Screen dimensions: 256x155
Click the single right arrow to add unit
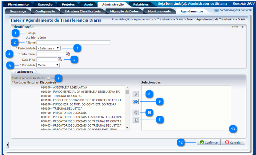pyautogui.click(x=135, y=94)
